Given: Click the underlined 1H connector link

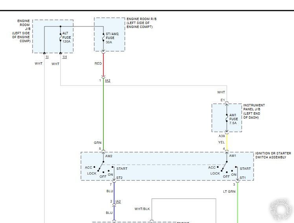Looking at the screenshot, I should click(64, 57).
